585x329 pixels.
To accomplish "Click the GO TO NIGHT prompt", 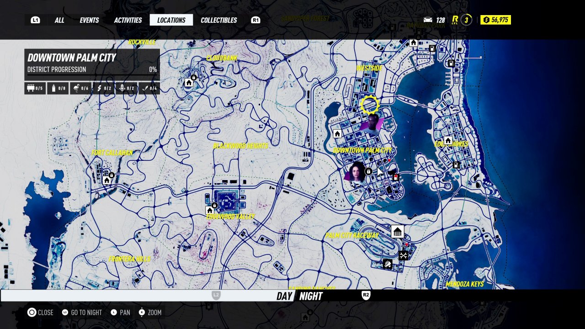I will point(82,313).
